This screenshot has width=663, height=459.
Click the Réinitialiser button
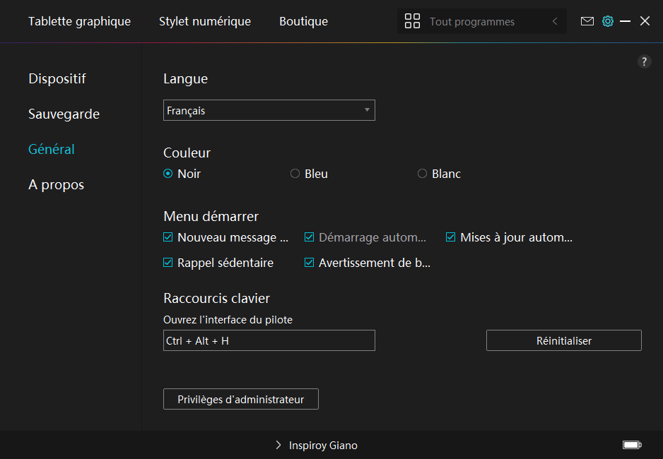[x=563, y=340]
